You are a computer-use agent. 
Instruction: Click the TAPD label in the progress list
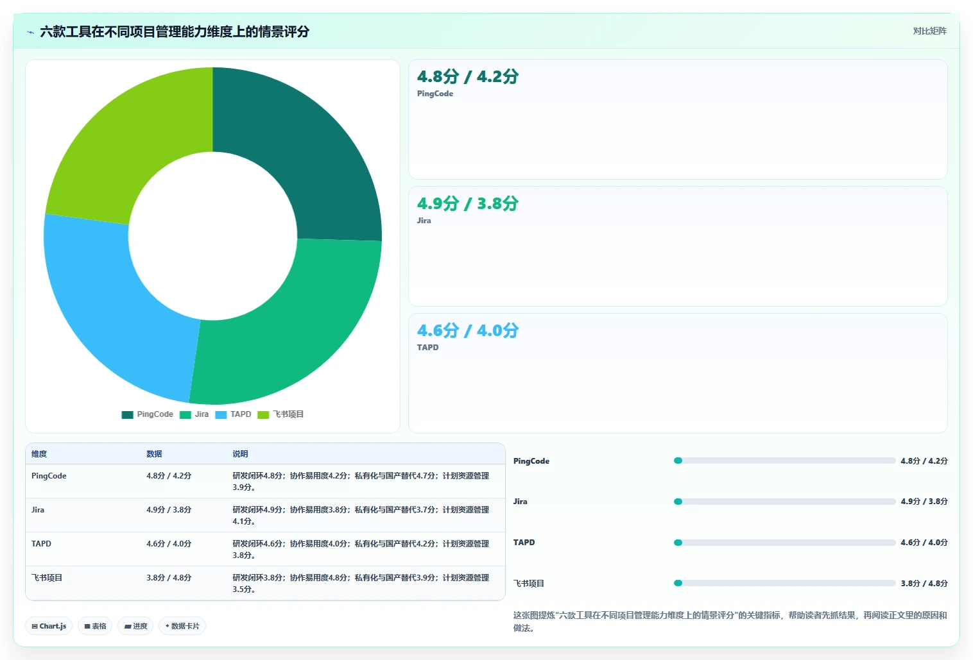pos(524,543)
